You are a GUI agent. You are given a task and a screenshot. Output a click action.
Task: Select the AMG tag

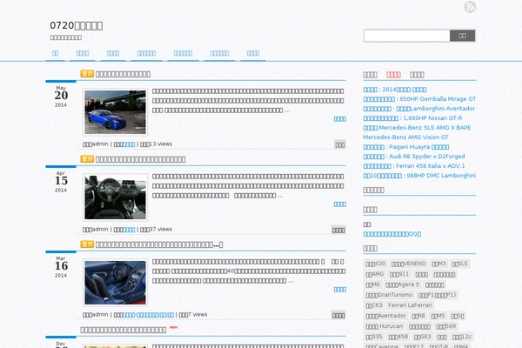[x=375, y=274]
